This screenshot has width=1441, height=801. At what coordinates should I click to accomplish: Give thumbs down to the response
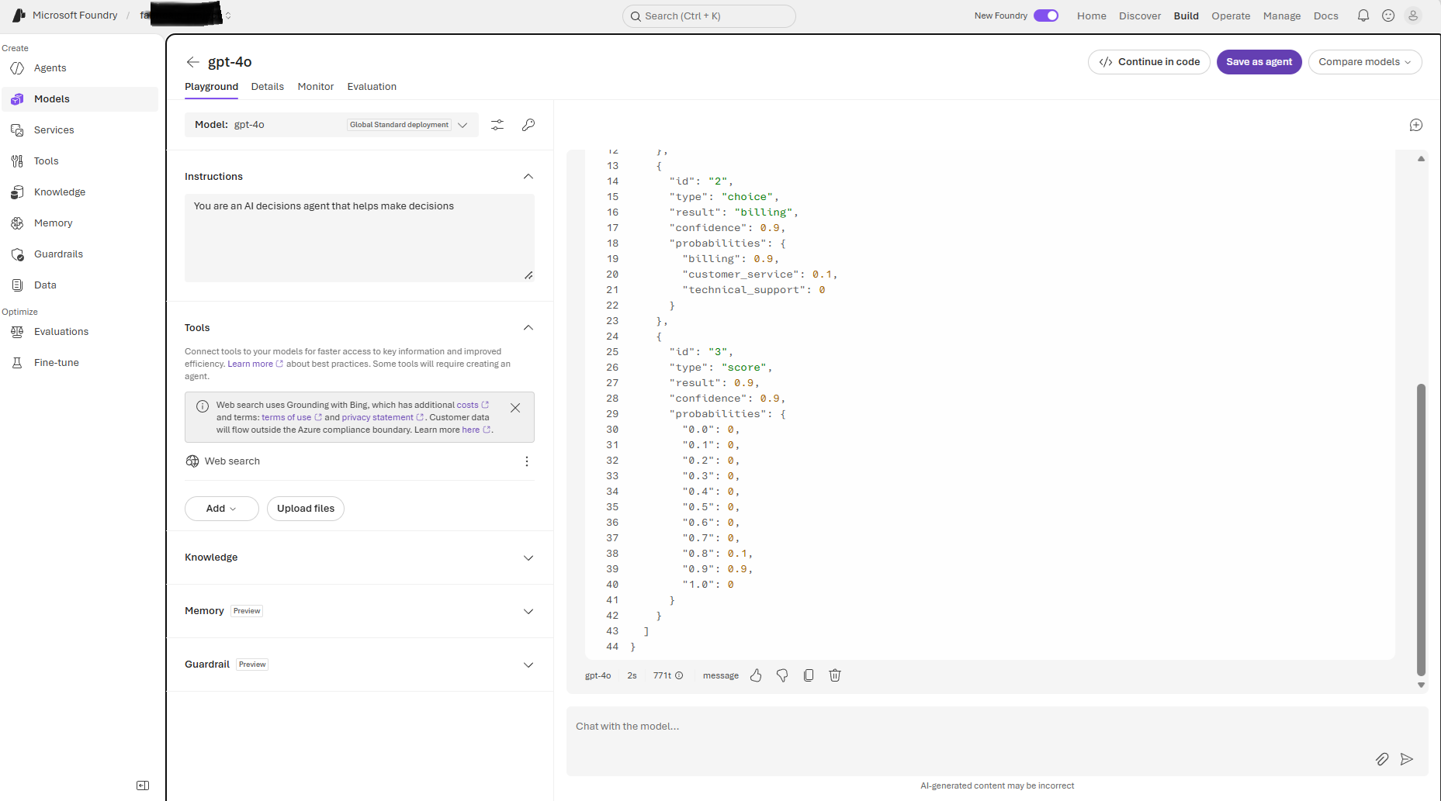tap(782, 675)
